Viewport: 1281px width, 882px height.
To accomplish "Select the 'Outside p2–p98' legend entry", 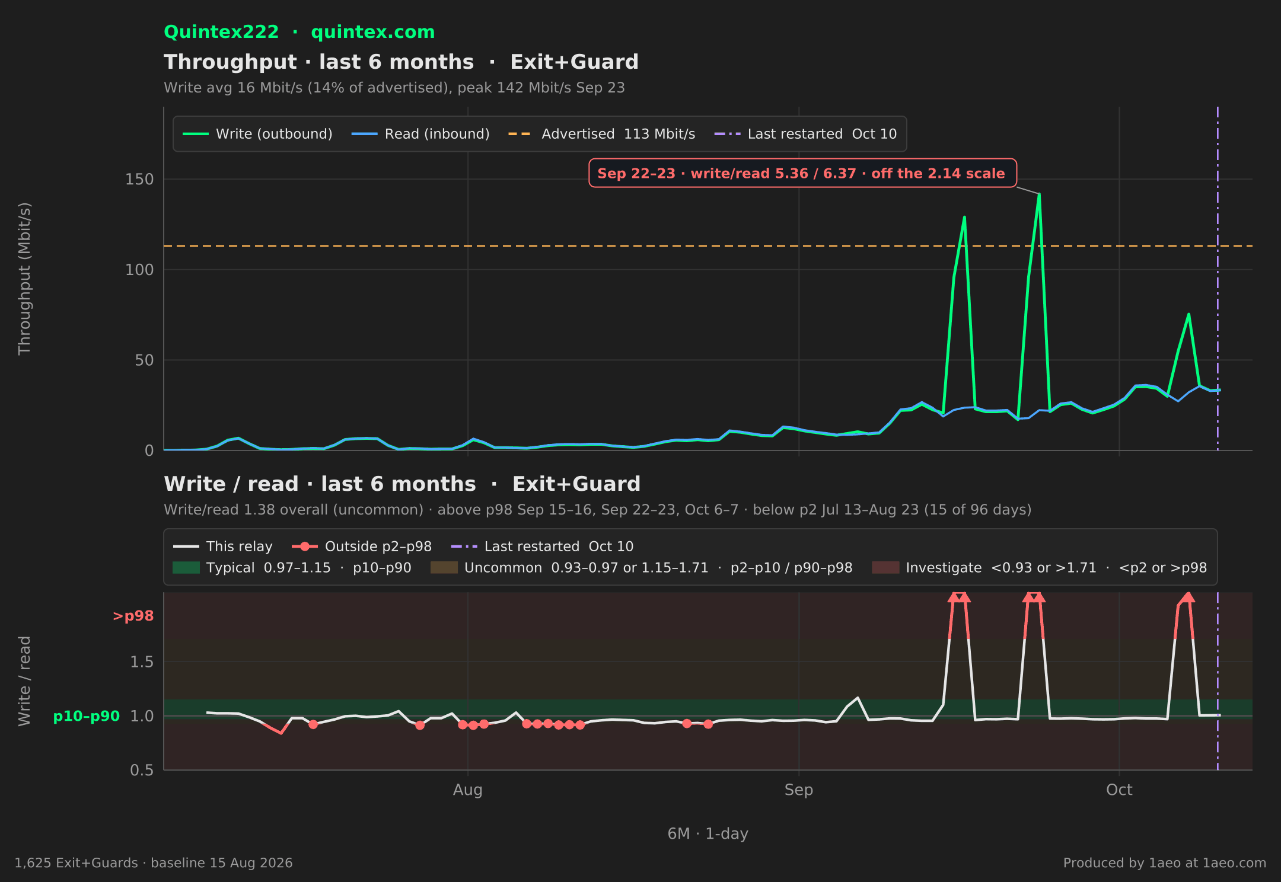I will pos(362,547).
